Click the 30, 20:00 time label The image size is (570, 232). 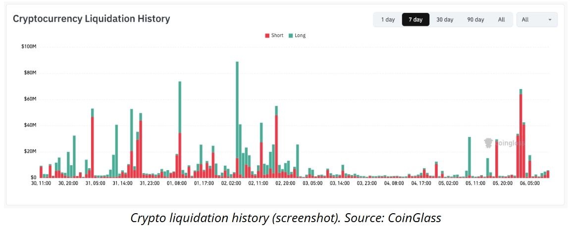pos(68,184)
